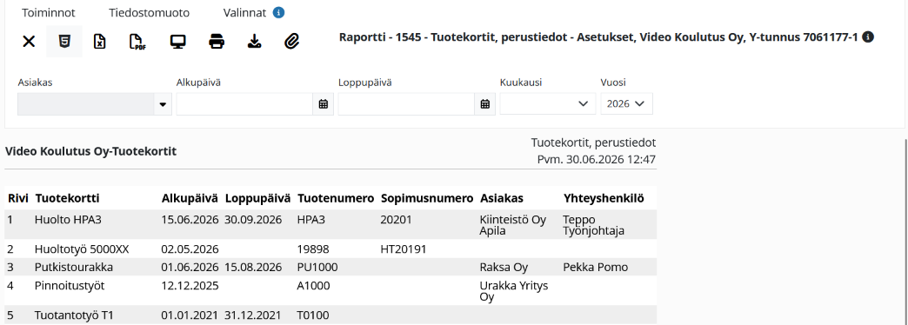Image resolution: width=908 pixels, height=325 pixels.
Task: Click into the Loppupäivä date field
Action: coord(406,104)
